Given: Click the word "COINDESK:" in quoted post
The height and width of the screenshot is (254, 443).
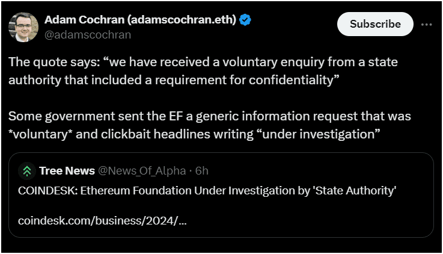Looking at the screenshot, I should pyautogui.click(x=43, y=191).
